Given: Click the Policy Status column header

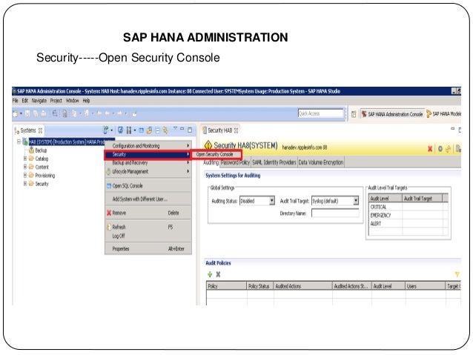Looking at the screenshot, I should click(260, 286).
